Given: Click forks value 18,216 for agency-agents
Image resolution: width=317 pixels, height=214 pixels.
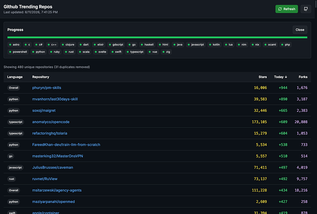Looking at the screenshot, I should (301, 190).
